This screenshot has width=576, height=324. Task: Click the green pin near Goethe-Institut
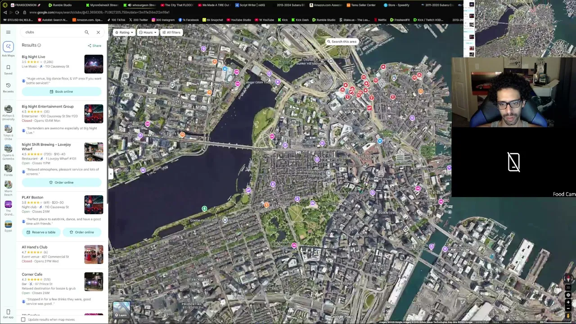click(204, 209)
